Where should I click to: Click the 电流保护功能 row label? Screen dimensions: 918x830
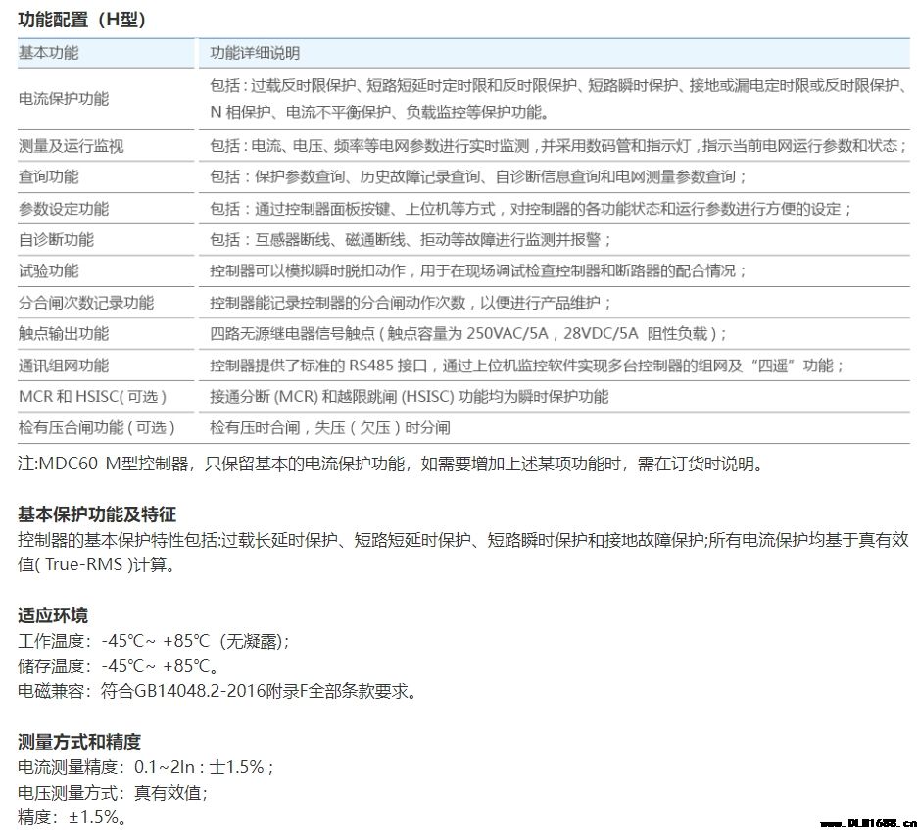click(x=64, y=99)
